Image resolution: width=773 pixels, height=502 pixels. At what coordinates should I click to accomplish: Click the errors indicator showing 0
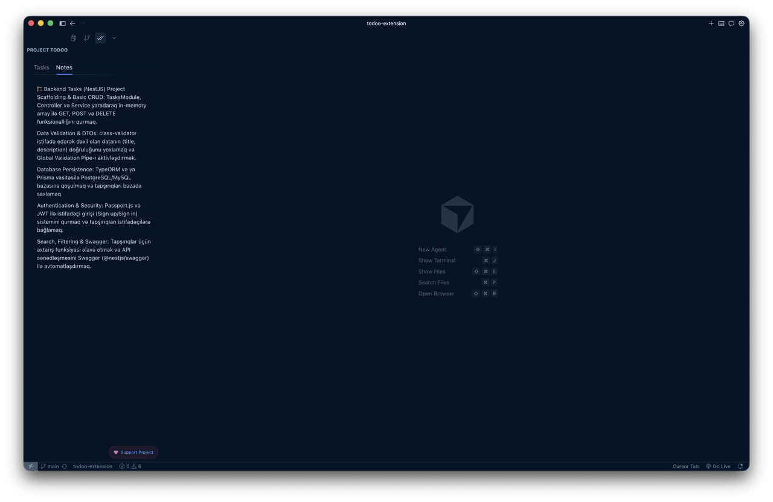tap(125, 466)
